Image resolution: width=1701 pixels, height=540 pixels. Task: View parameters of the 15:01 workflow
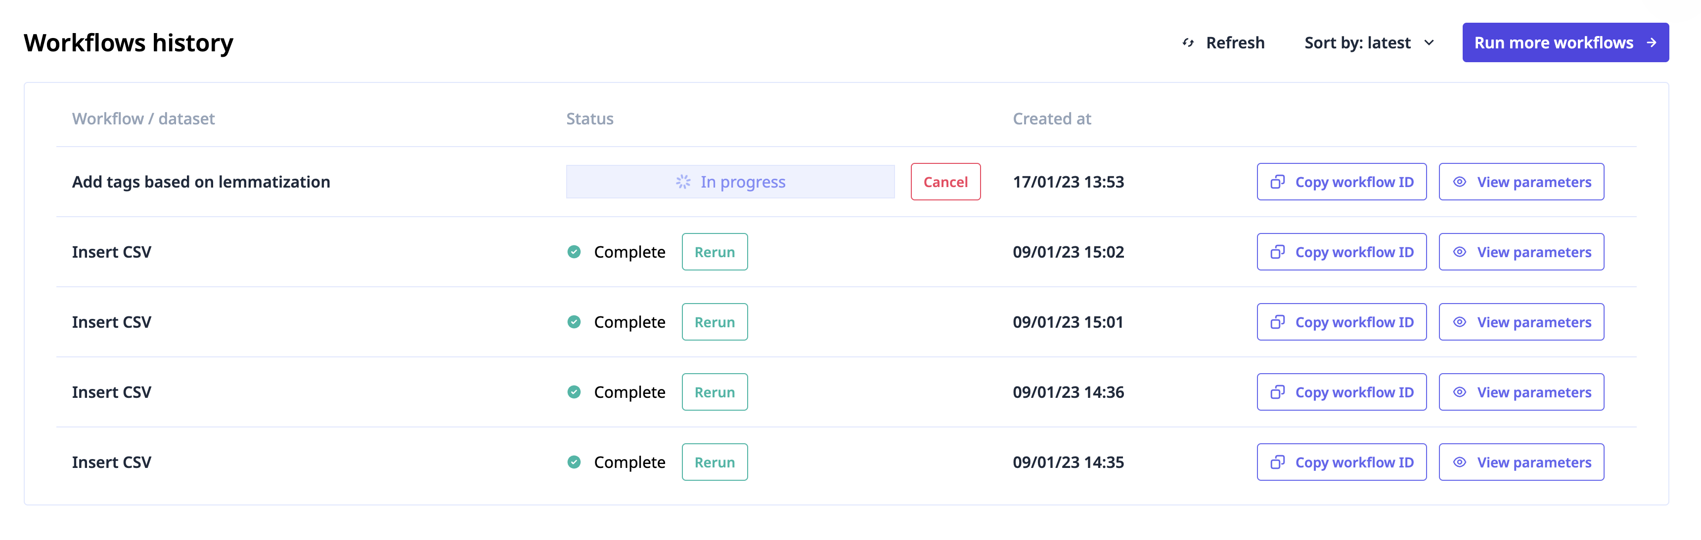[x=1521, y=322]
